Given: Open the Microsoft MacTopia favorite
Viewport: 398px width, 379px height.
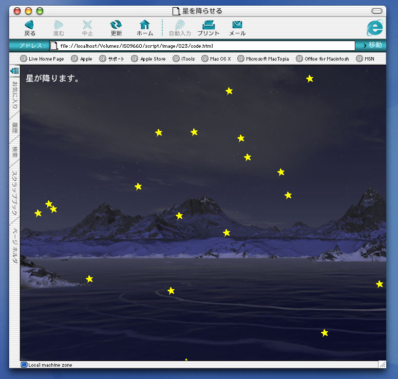Looking at the screenshot, I should click(x=263, y=59).
